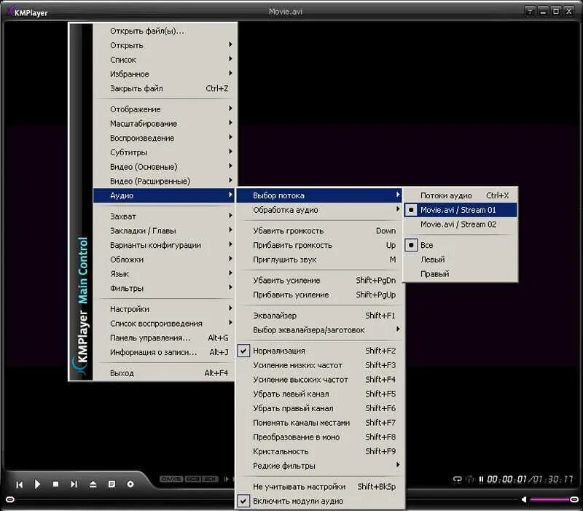Skip to next track button
This screenshot has height=511, width=583.
point(74,484)
